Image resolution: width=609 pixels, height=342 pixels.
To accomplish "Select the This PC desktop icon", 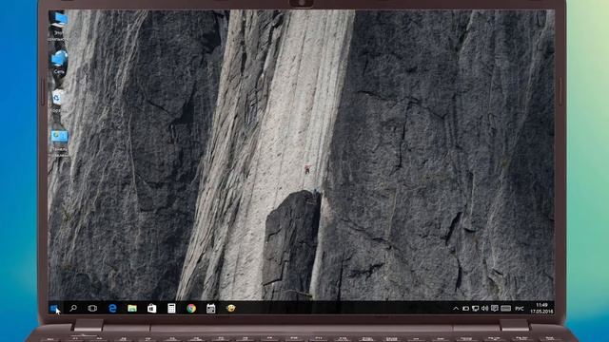I will (58, 26).
